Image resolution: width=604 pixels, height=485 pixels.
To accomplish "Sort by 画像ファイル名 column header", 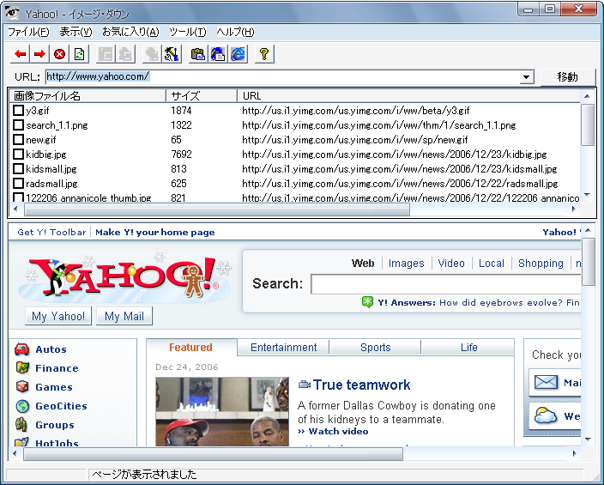I will (x=88, y=95).
